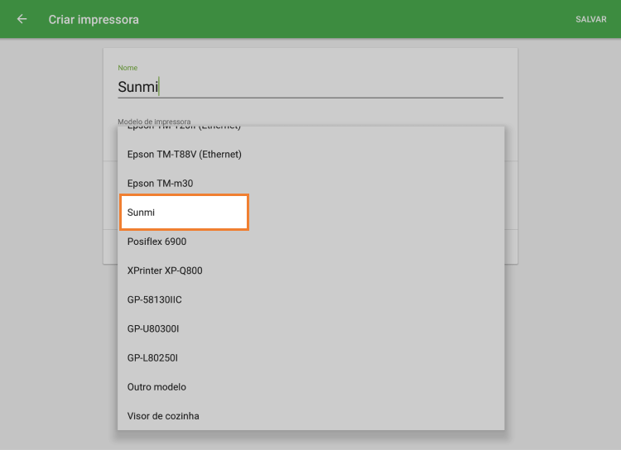Dismiss dropdown by clicking gray area below list
621x450 pixels.
tap(310, 440)
